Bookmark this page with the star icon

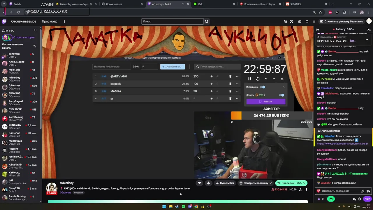320,12
